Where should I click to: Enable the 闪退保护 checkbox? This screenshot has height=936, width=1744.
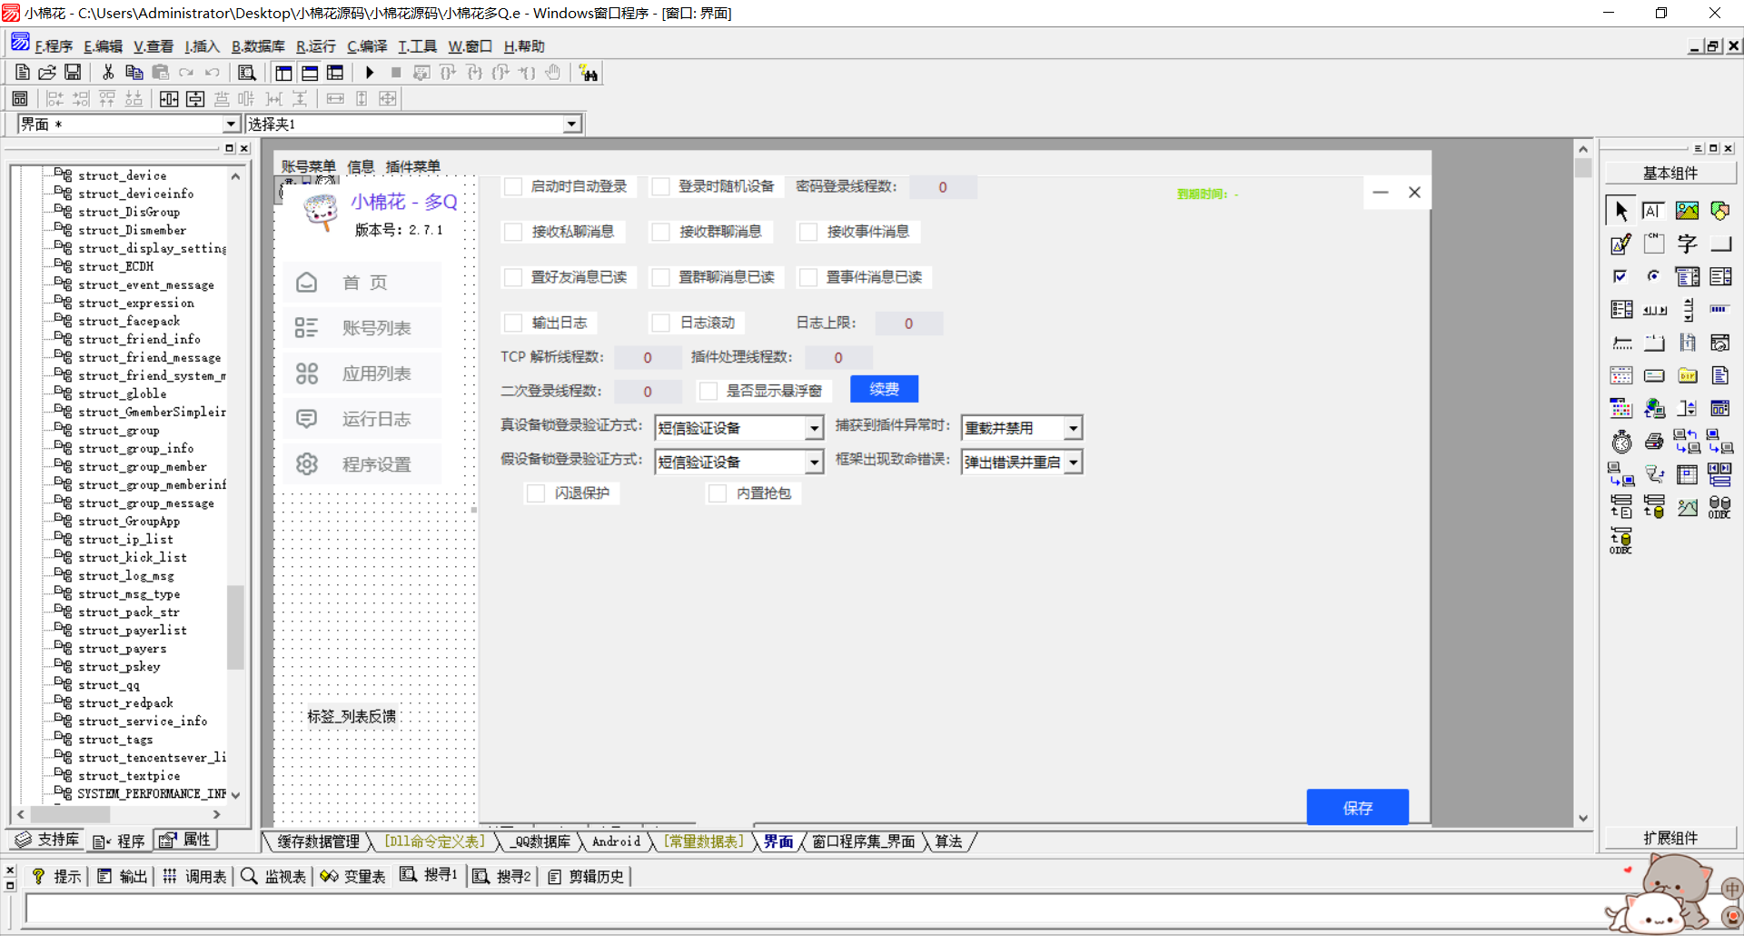point(536,493)
